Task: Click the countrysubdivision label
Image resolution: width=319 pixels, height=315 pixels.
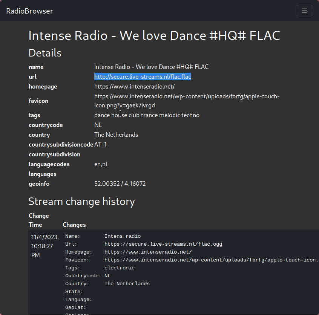Action: coord(55,154)
